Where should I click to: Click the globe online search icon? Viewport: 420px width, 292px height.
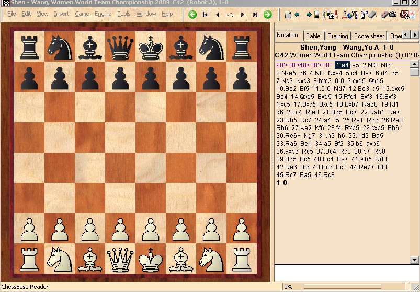click(349, 16)
